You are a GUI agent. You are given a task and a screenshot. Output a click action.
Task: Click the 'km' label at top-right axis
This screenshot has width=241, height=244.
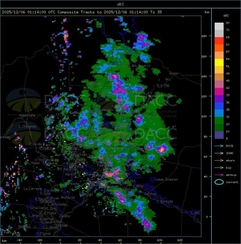tap(207, 12)
